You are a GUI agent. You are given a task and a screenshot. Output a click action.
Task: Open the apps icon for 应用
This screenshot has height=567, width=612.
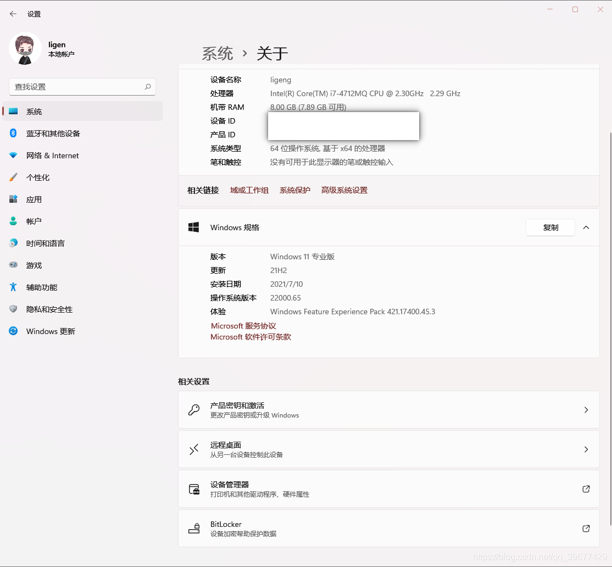13,199
